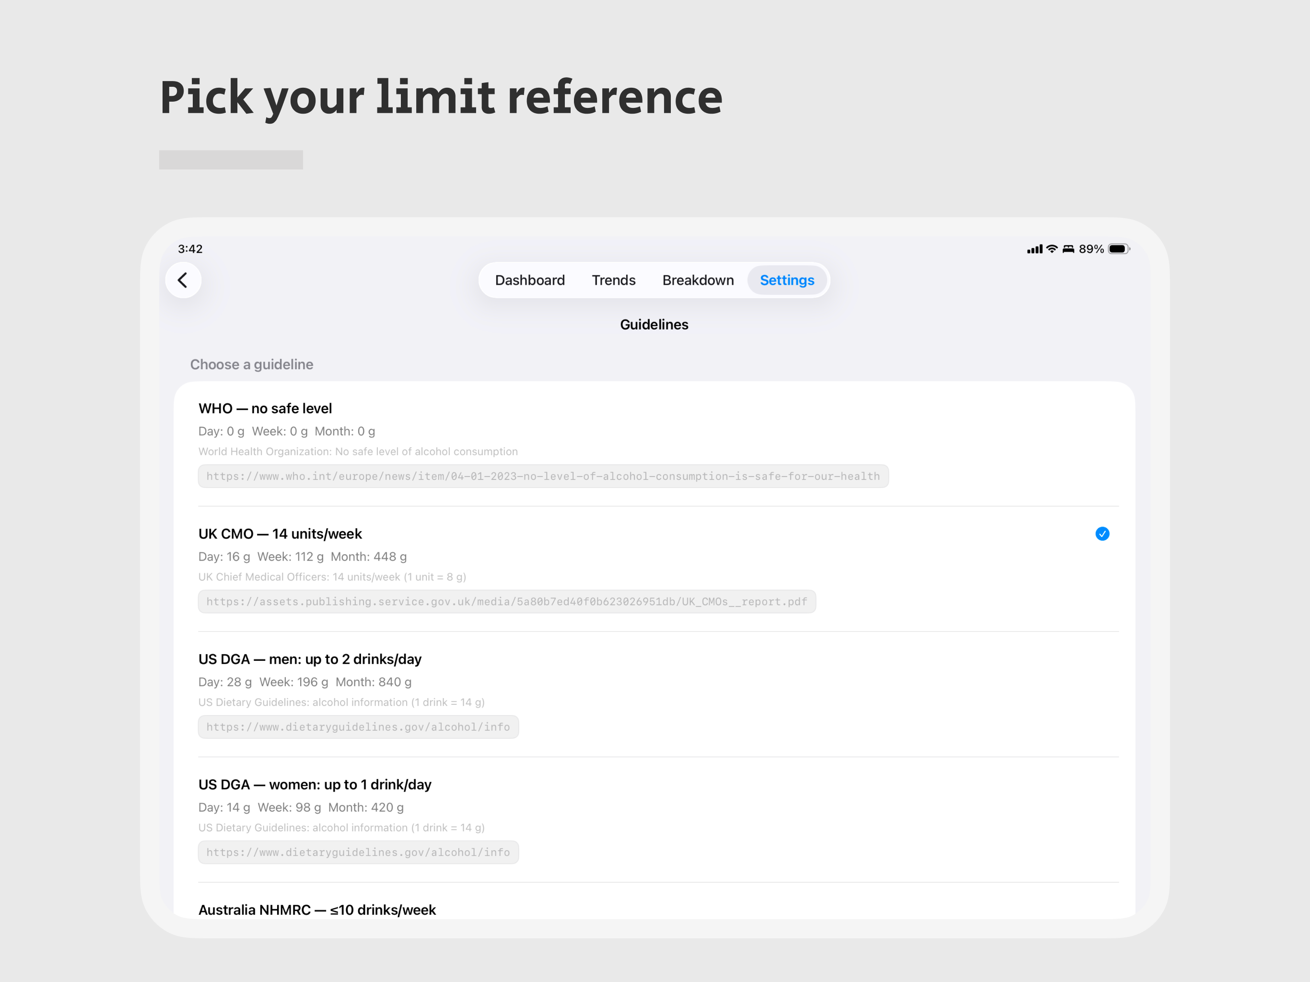Image resolution: width=1310 pixels, height=982 pixels.
Task: Tap the UK Chief Medical Officers description line
Action: [x=332, y=577]
